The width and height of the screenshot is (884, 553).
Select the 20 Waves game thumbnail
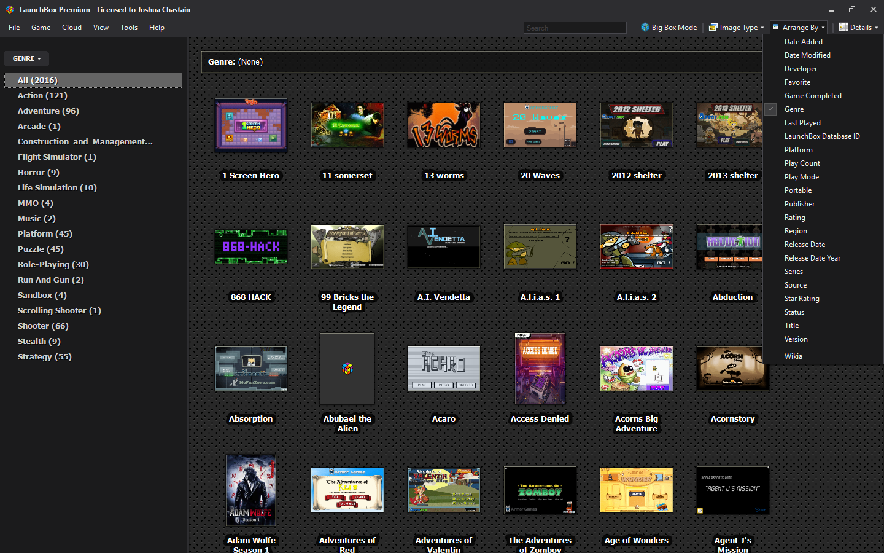(540, 125)
